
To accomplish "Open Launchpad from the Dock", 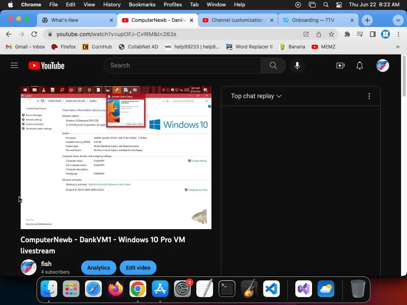I will pyautogui.click(x=71, y=289).
